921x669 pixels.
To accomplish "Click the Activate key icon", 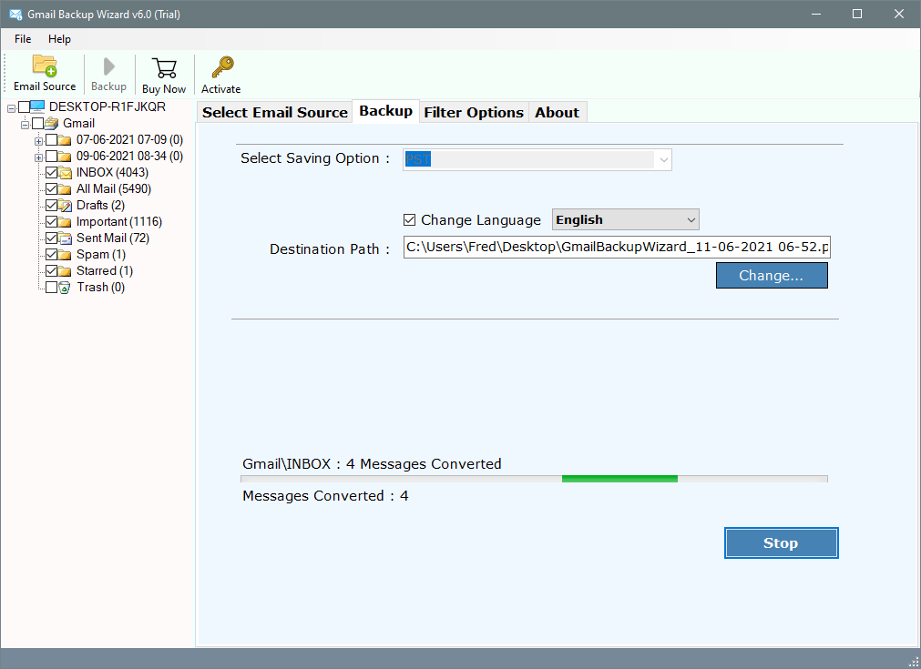I will pyautogui.click(x=222, y=67).
